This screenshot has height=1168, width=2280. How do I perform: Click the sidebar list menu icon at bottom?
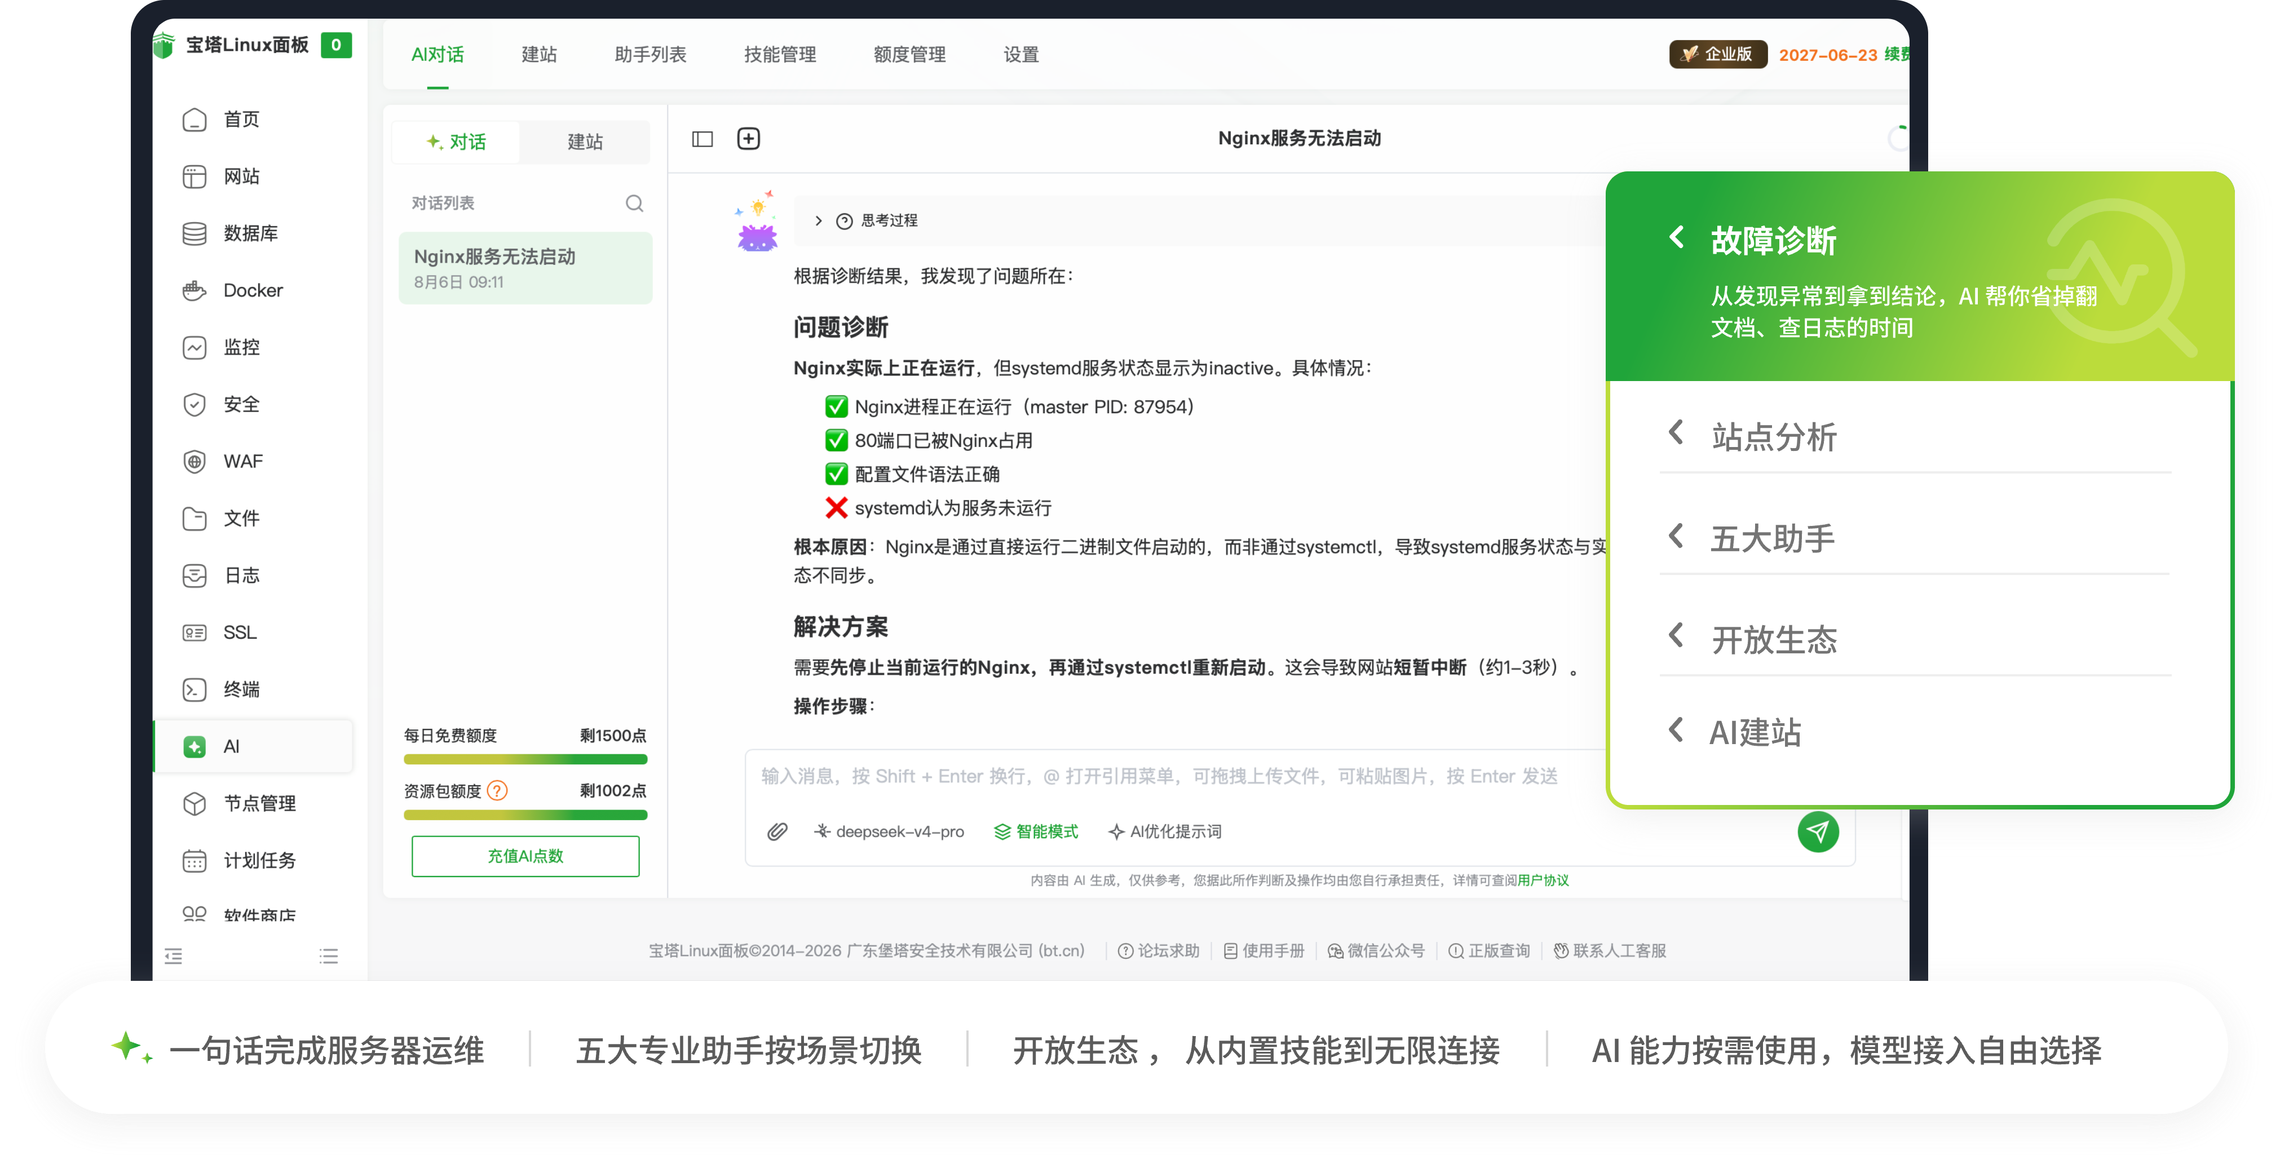329,957
